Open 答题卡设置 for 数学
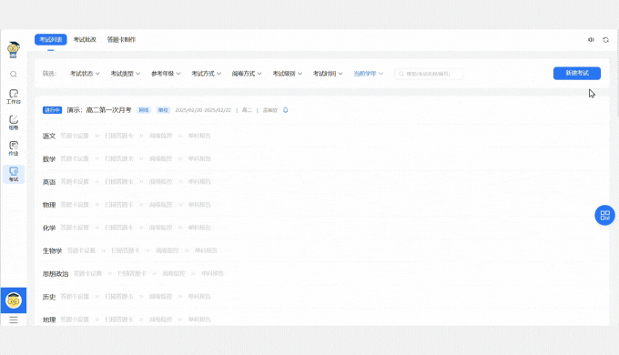 click(x=75, y=158)
